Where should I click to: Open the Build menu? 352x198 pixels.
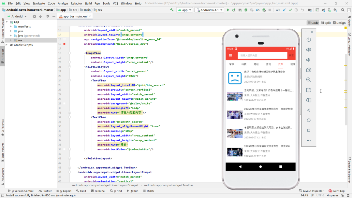(x=88, y=3)
